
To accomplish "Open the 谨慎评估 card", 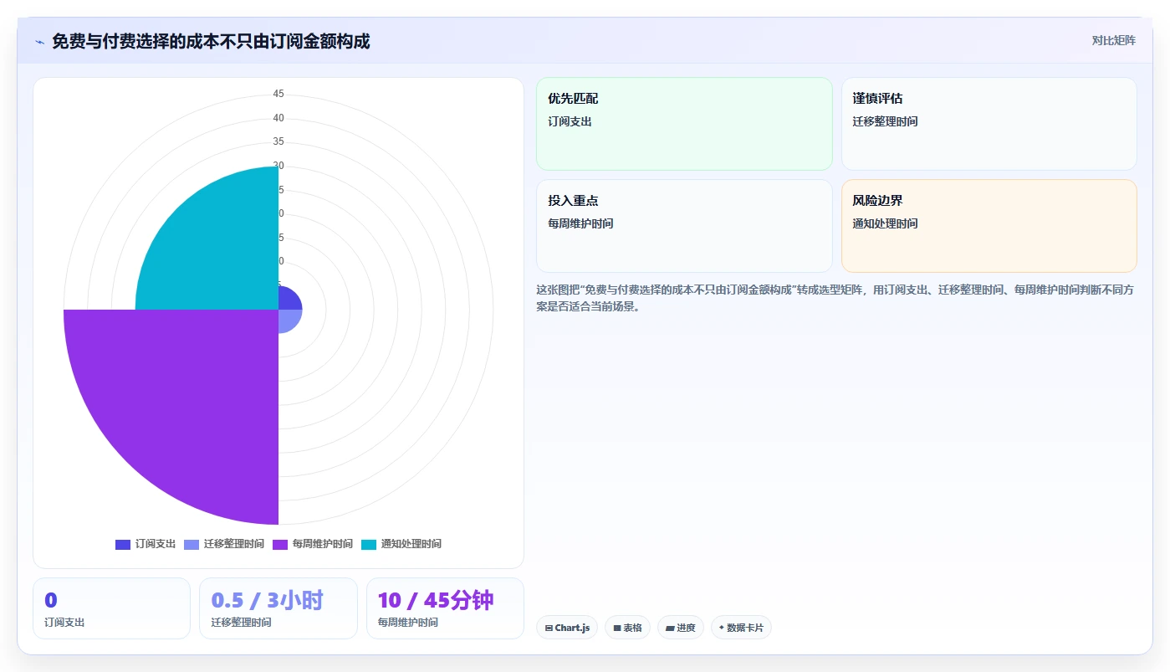I will click(989, 124).
